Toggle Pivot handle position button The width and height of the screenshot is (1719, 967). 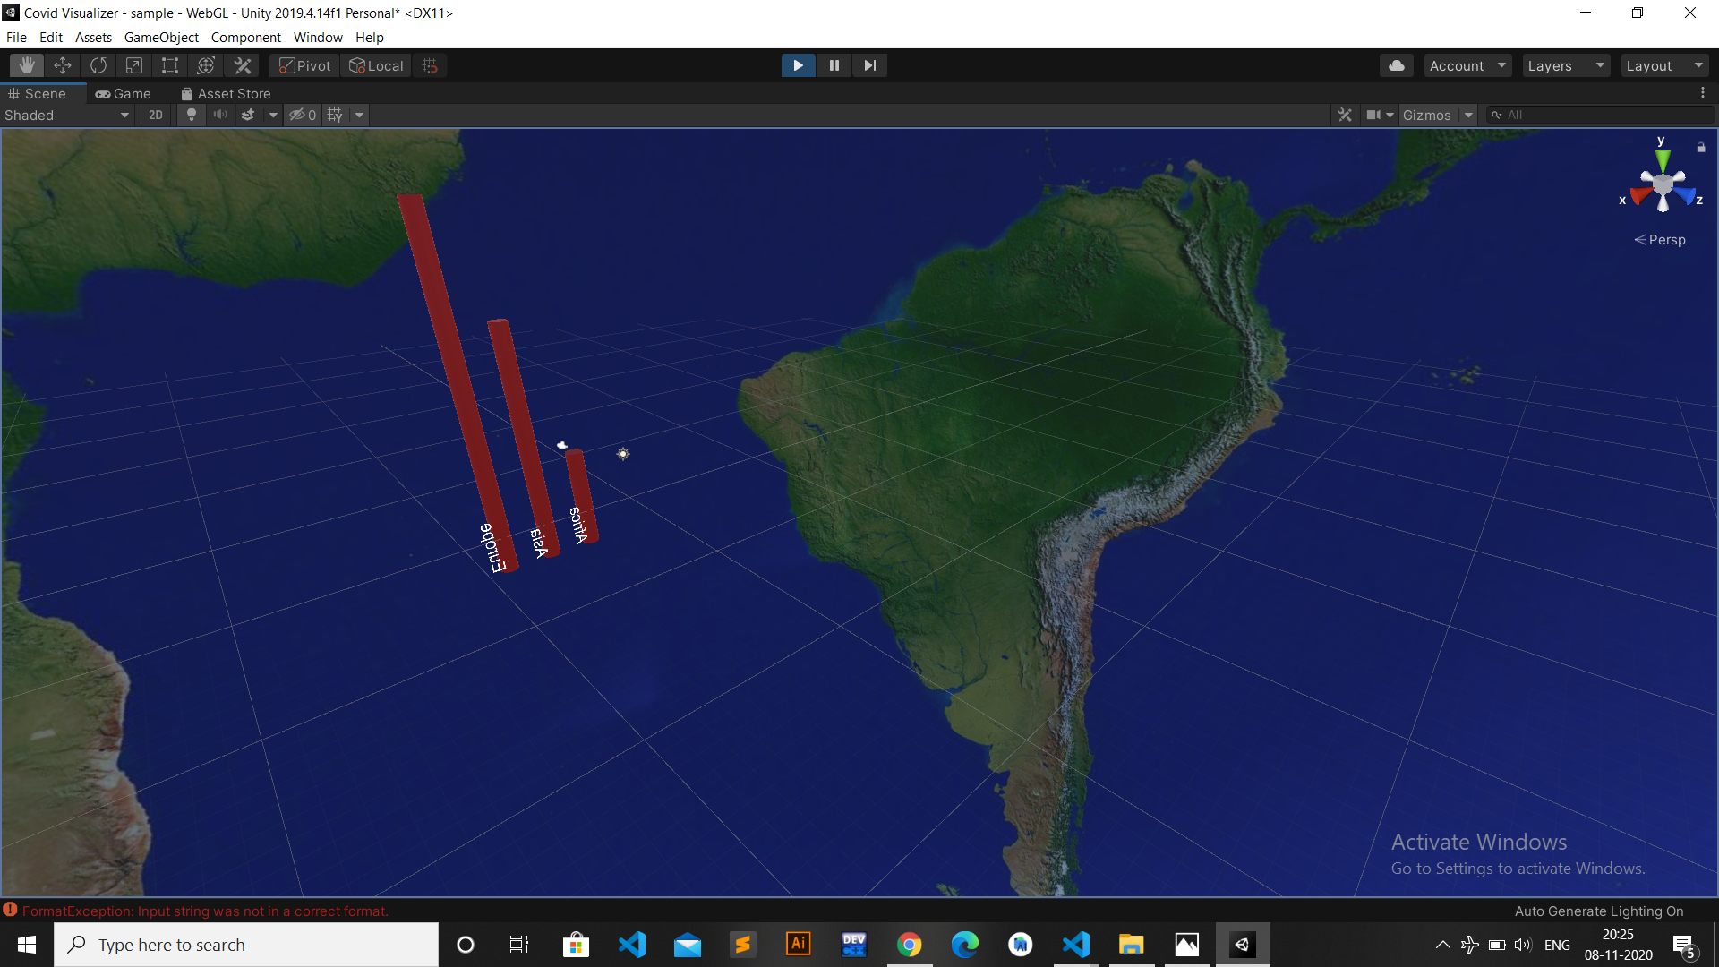[304, 65]
